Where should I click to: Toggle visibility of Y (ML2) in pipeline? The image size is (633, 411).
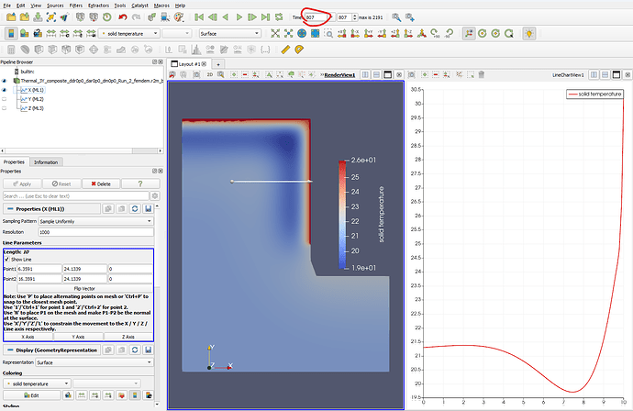click(5, 99)
